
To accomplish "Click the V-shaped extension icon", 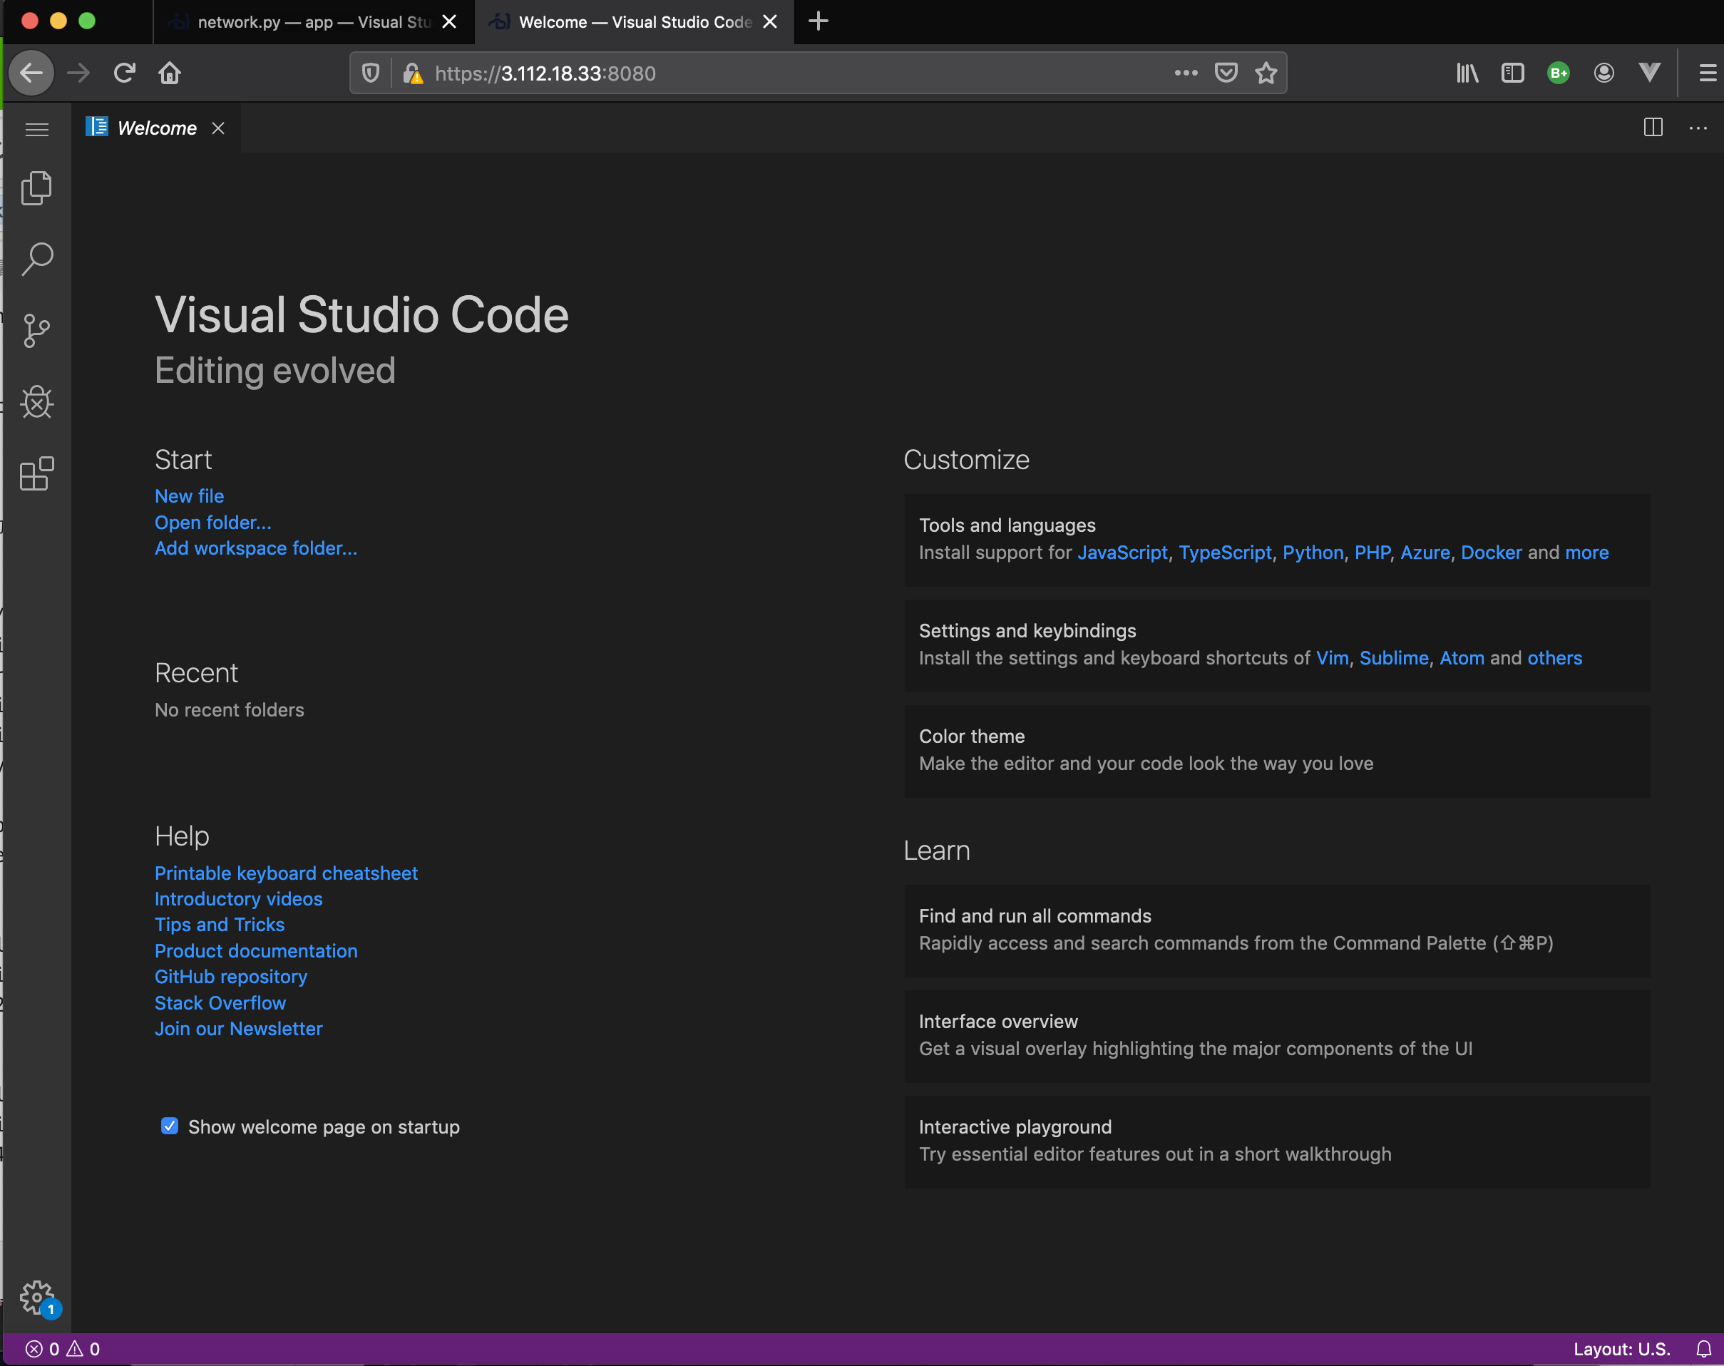I will [1649, 73].
